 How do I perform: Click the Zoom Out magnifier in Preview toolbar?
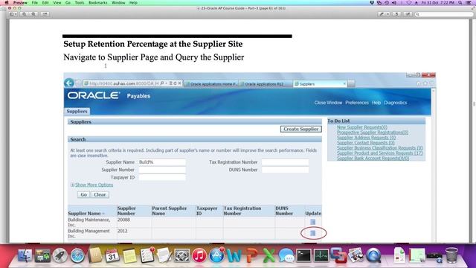tap(25, 14)
